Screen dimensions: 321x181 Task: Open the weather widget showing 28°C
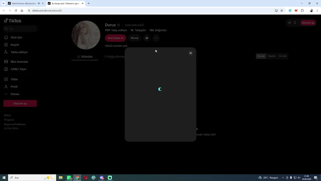pyautogui.click(x=268, y=178)
